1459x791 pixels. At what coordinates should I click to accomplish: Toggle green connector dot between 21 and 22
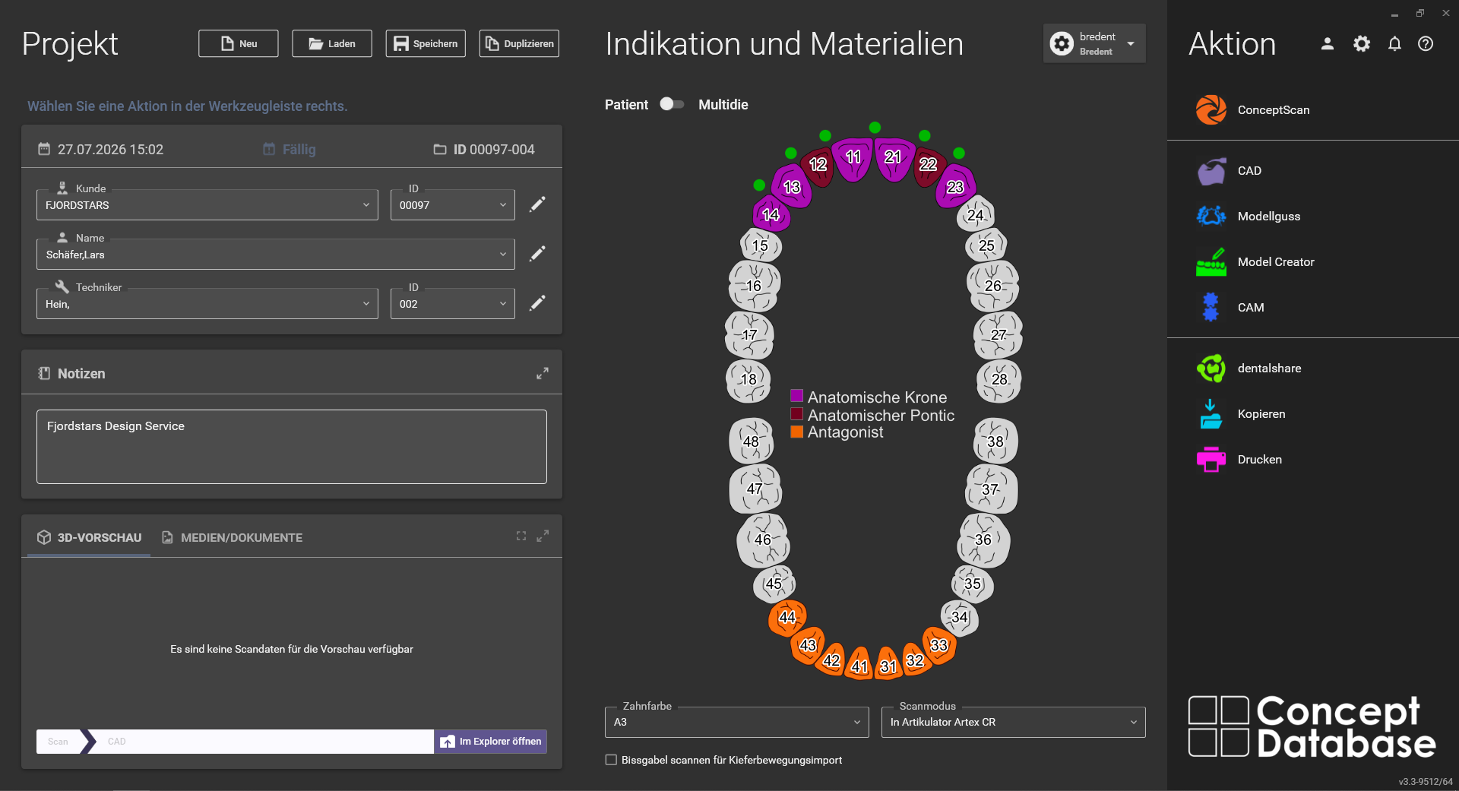924,135
